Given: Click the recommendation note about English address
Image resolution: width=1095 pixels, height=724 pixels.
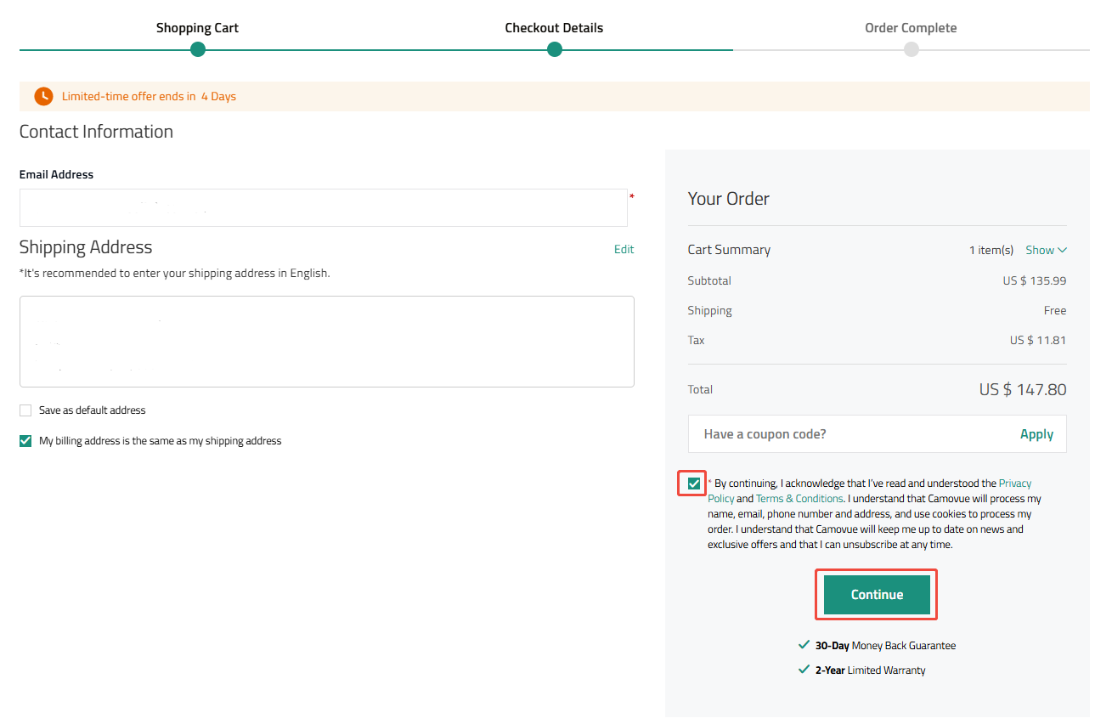Looking at the screenshot, I should pyautogui.click(x=174, y=274).
